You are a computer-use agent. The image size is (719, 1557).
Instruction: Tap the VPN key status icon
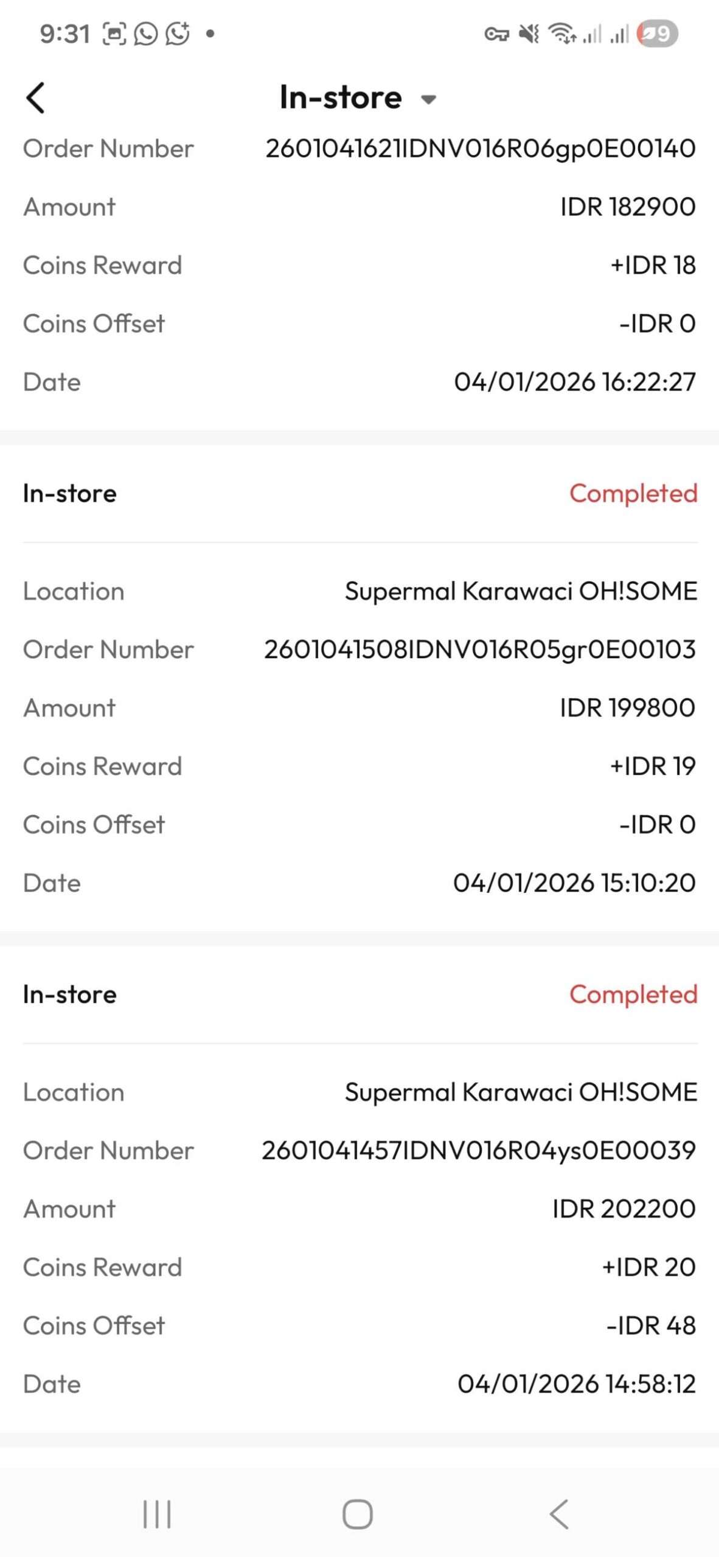click(496, 34)
